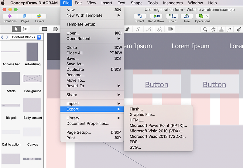
Task: Choose the Chain connection tool
Action: point(172,16)
